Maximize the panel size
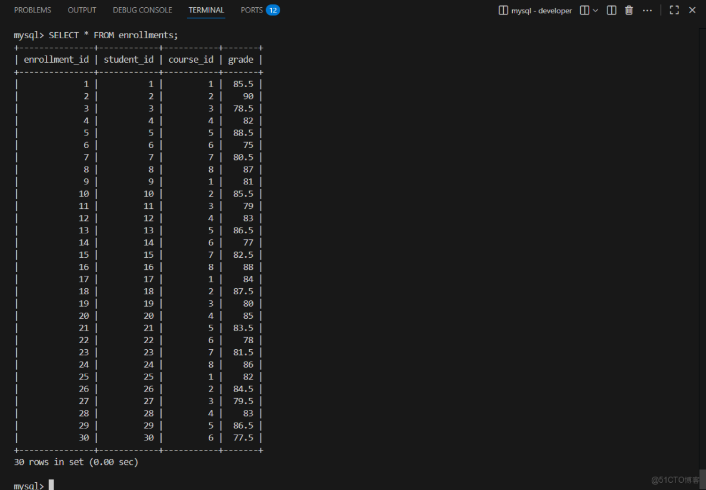 coord(674,10)
